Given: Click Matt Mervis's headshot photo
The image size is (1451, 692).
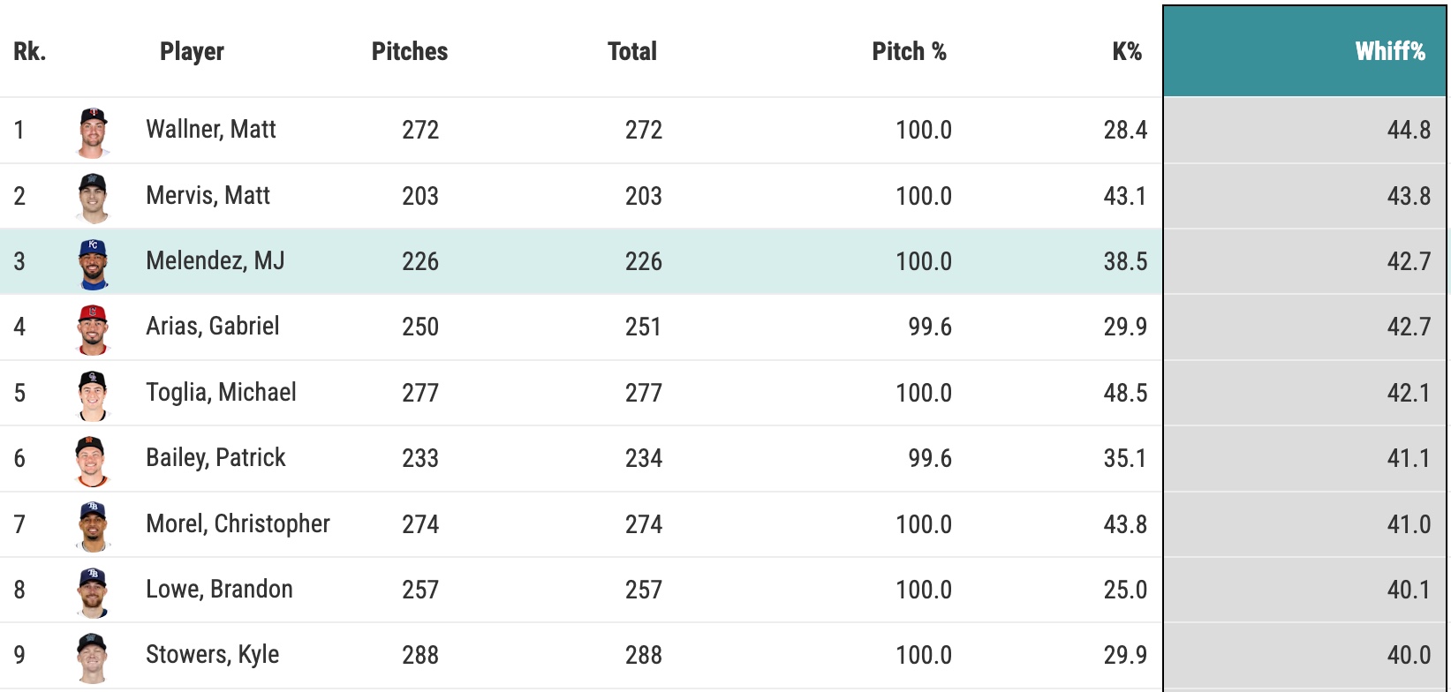Looking at the screenshot, I should pos(93,197).
